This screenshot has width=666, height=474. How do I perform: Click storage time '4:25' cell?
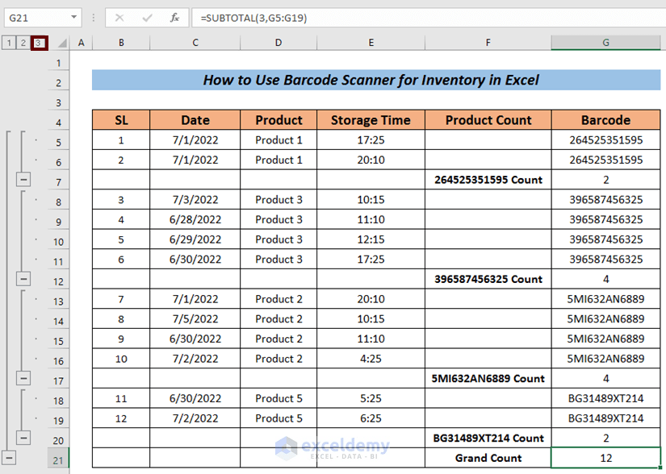[371, 358]
